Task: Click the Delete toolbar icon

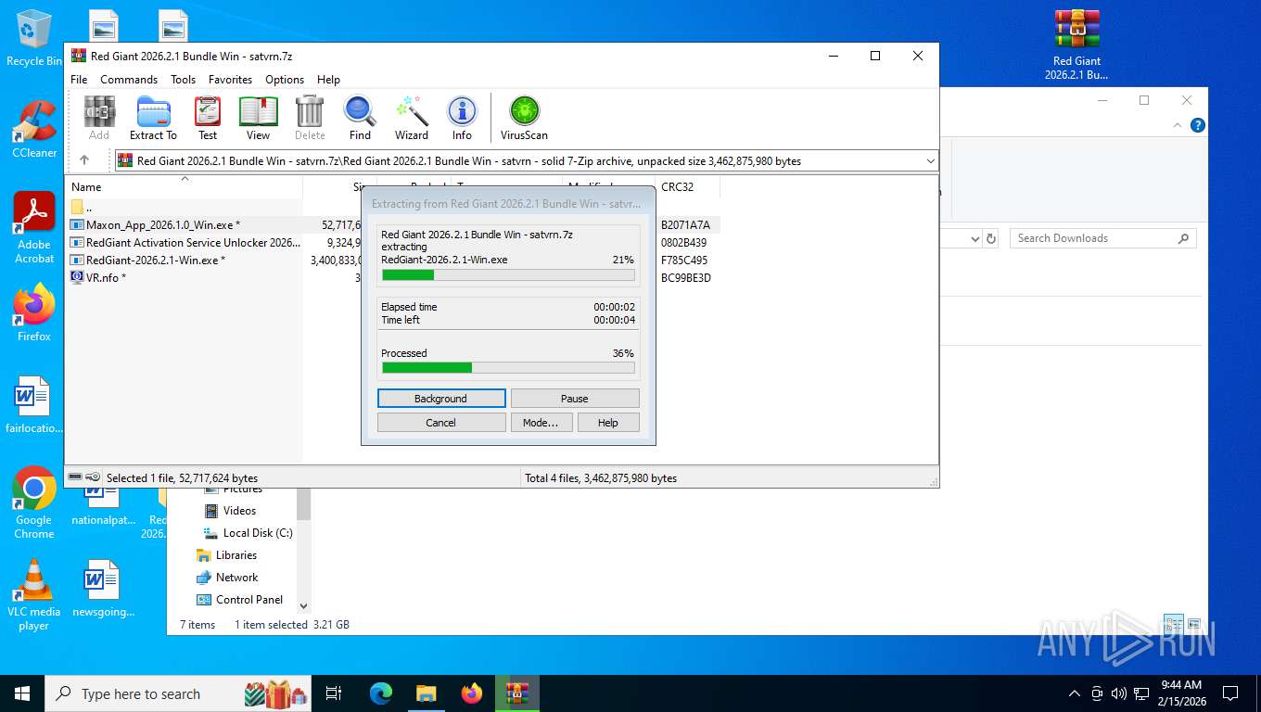Action: [x=310, y=118]
